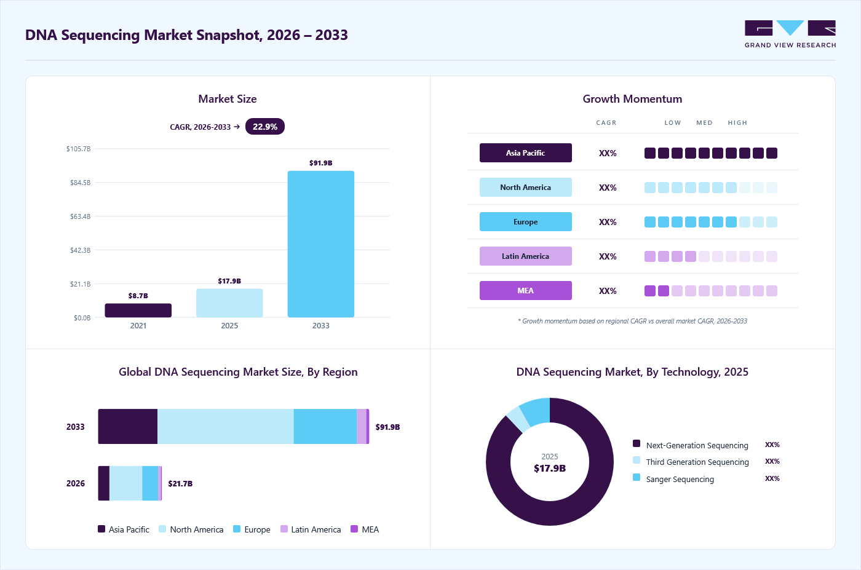Click the Asia Pacific region label
Viewport: 861px width, 570px height.
pyautogui.click(x=526, y=153)
